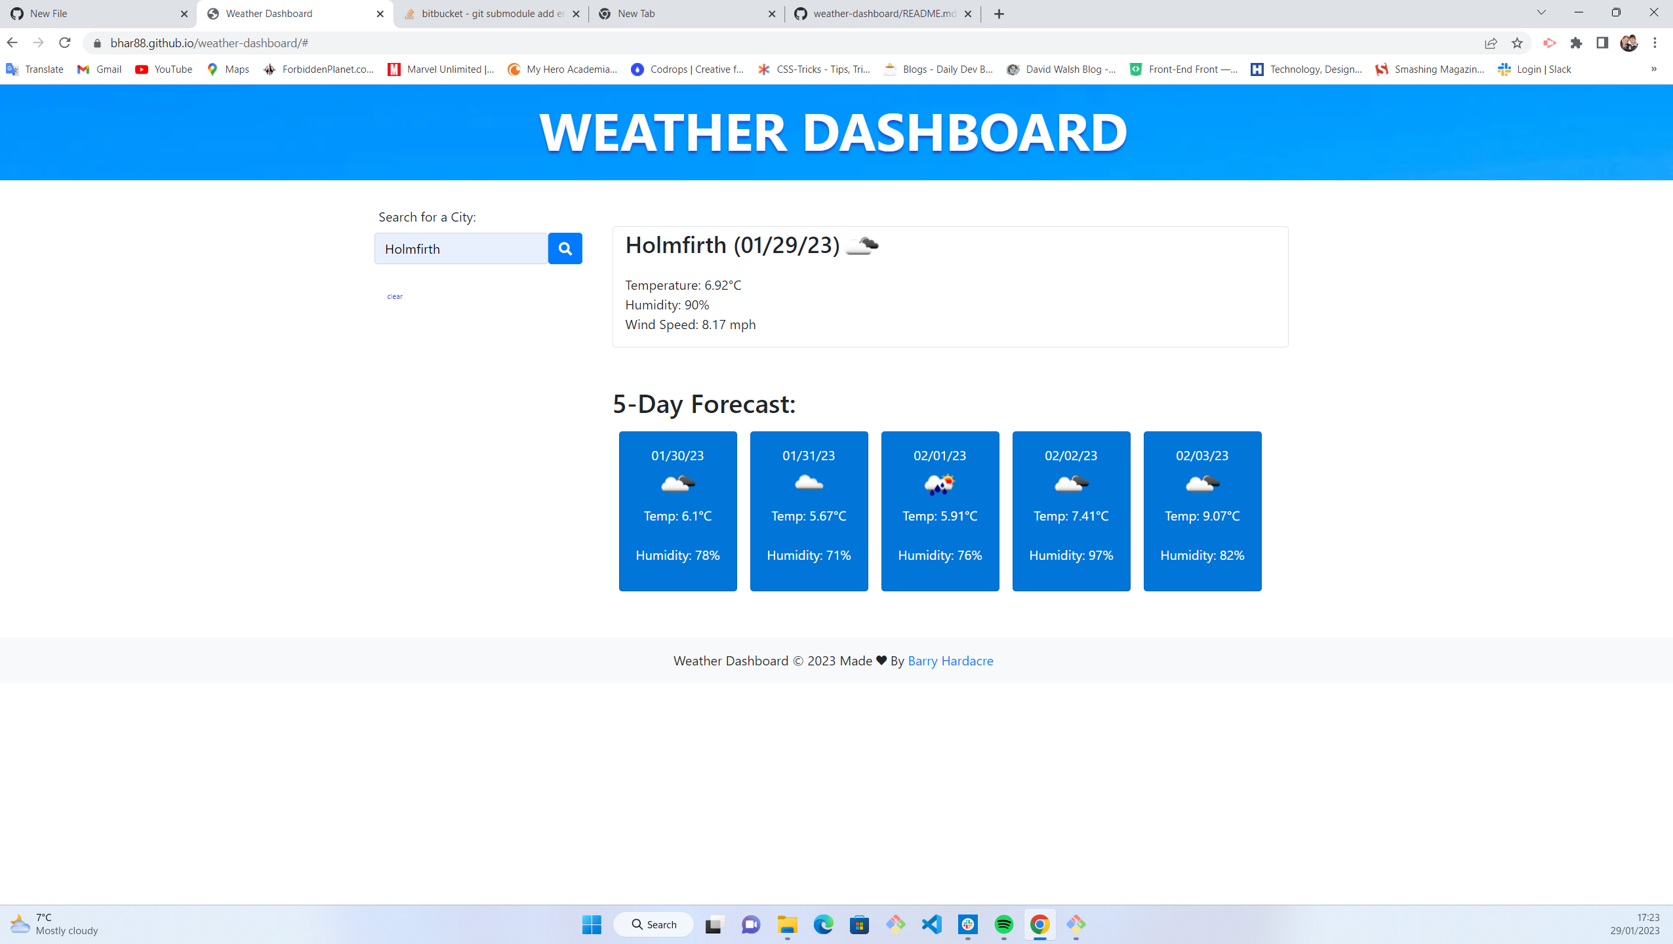Viewport: 1673px width, 944px height.
Task: Switch to the New Tab tab
Action: coord(687,14)
